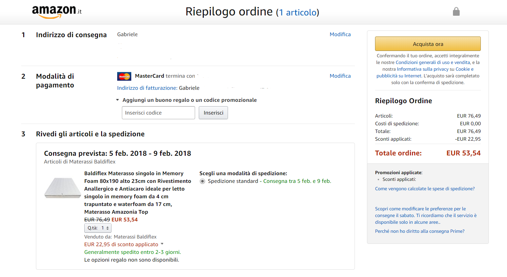Click the MasterCard card logo
The height and width of the screenshot is (277, 507).
pos(124,76)
